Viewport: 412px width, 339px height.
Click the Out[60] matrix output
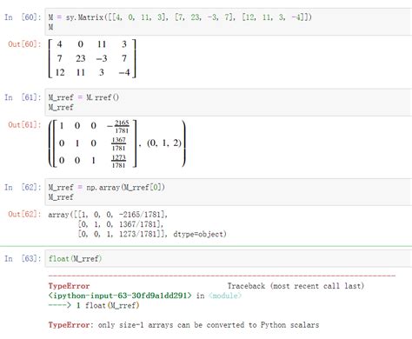[92, 58]
